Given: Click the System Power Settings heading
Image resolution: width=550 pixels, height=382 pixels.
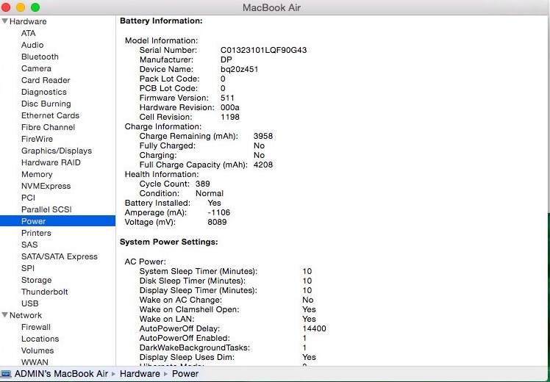Looking at the screenshot, I should point(168,242).
